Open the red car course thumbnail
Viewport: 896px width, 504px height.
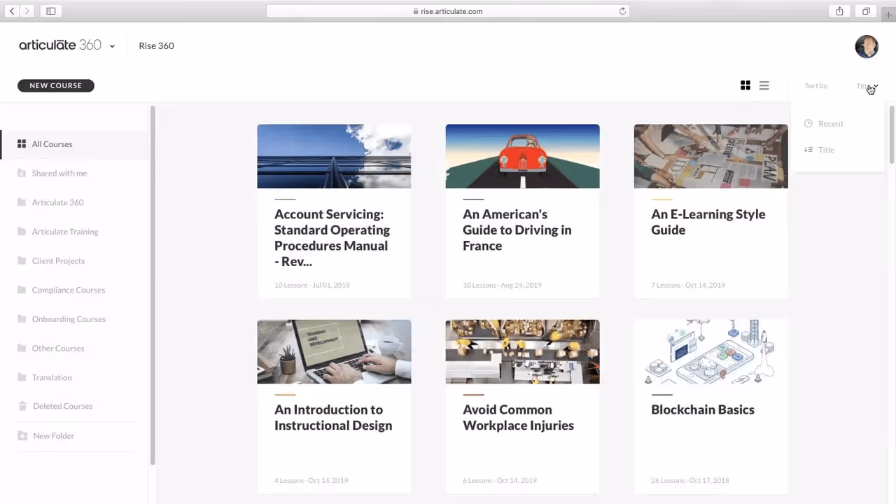(522, 156)
